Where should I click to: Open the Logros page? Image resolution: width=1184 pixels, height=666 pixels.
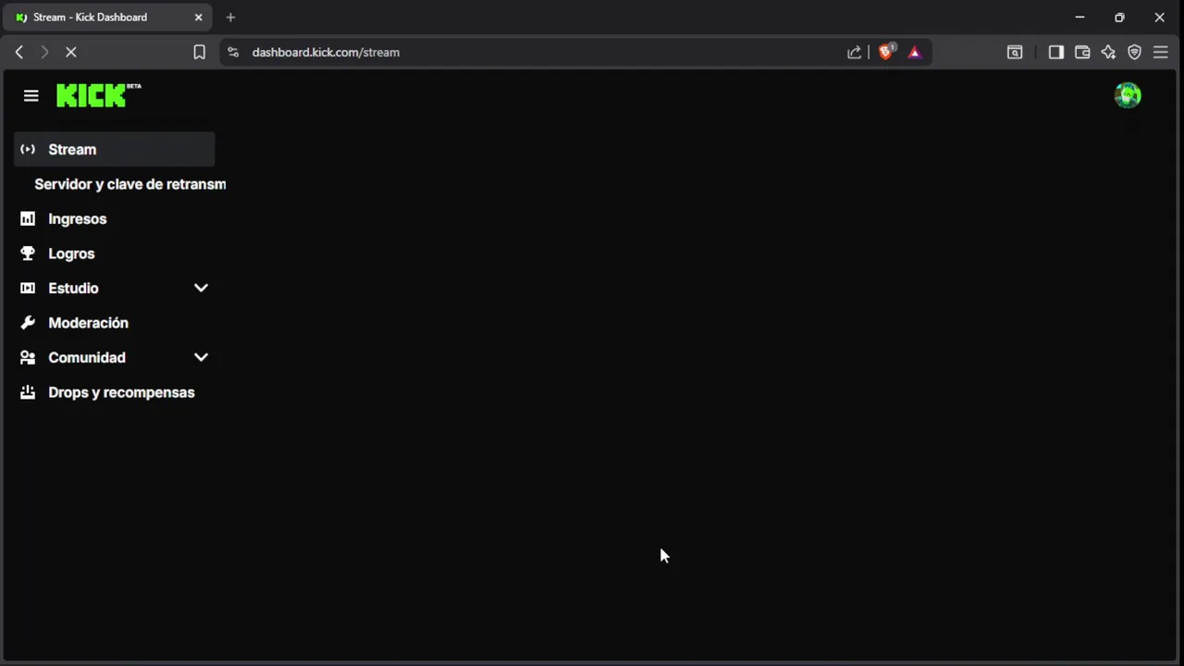(114, 253)
